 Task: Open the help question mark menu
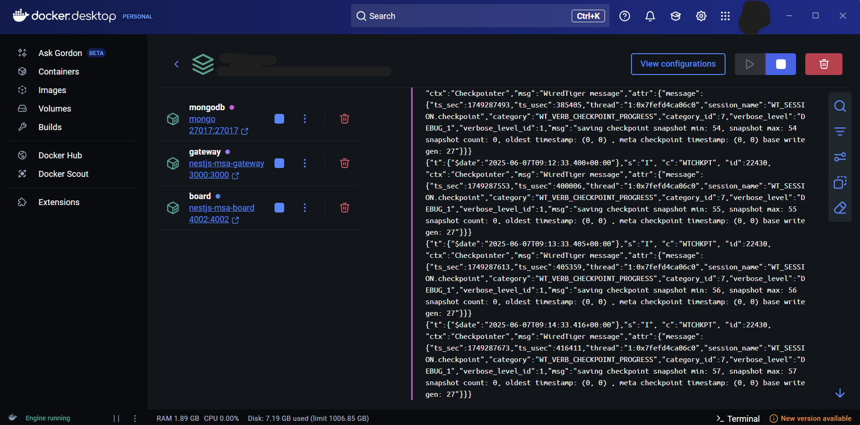624,16
